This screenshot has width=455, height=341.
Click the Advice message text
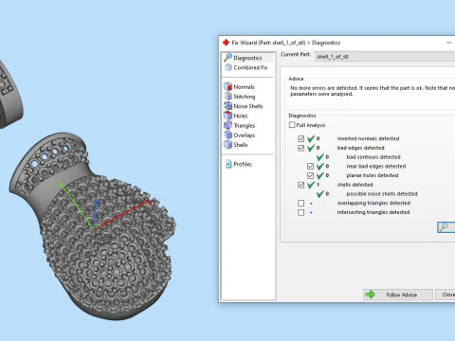point(373,91)
